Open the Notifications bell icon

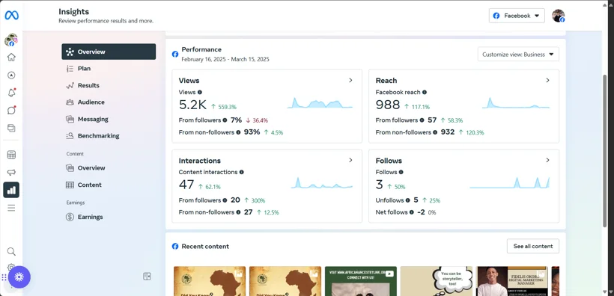(x=11, y=93)
